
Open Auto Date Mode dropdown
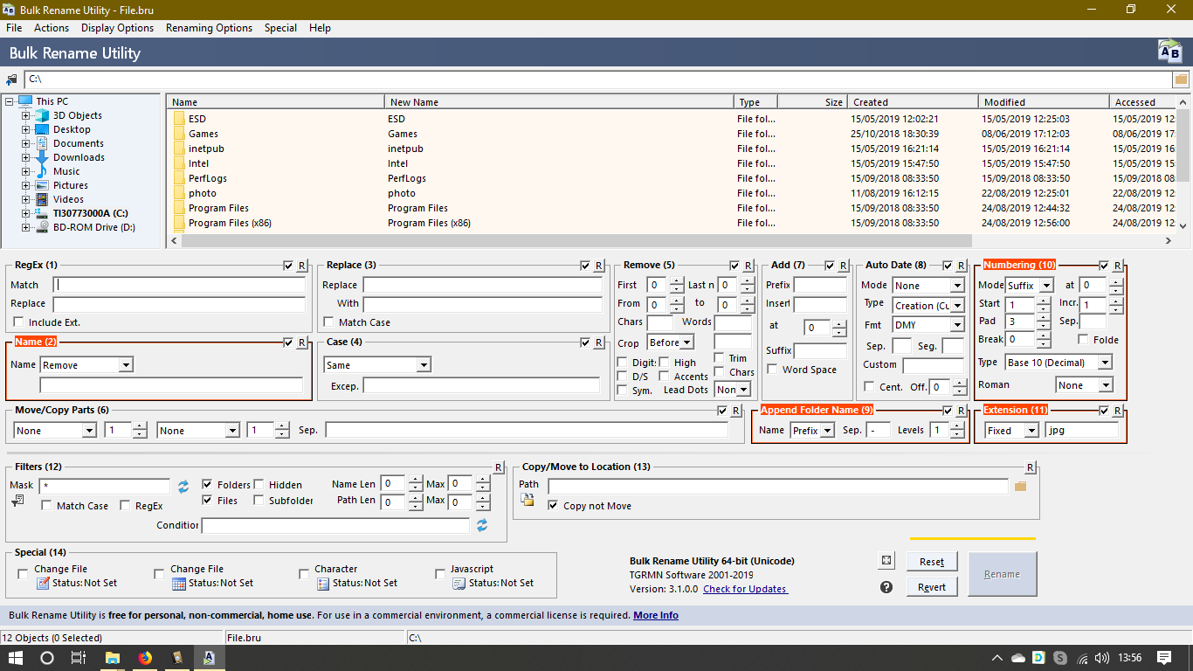pos(928,286)
